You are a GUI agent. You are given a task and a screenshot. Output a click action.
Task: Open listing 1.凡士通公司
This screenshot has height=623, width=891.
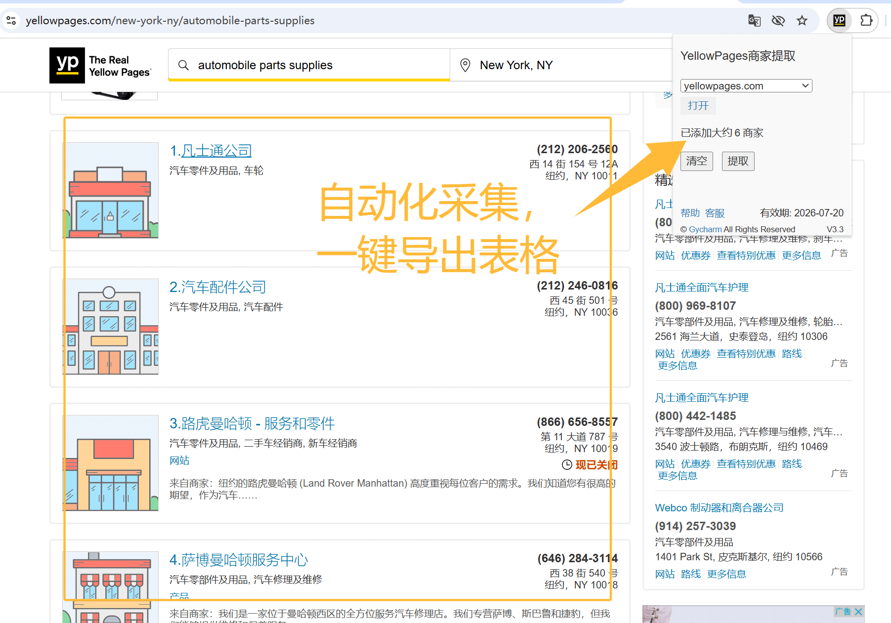pos(211,151)
